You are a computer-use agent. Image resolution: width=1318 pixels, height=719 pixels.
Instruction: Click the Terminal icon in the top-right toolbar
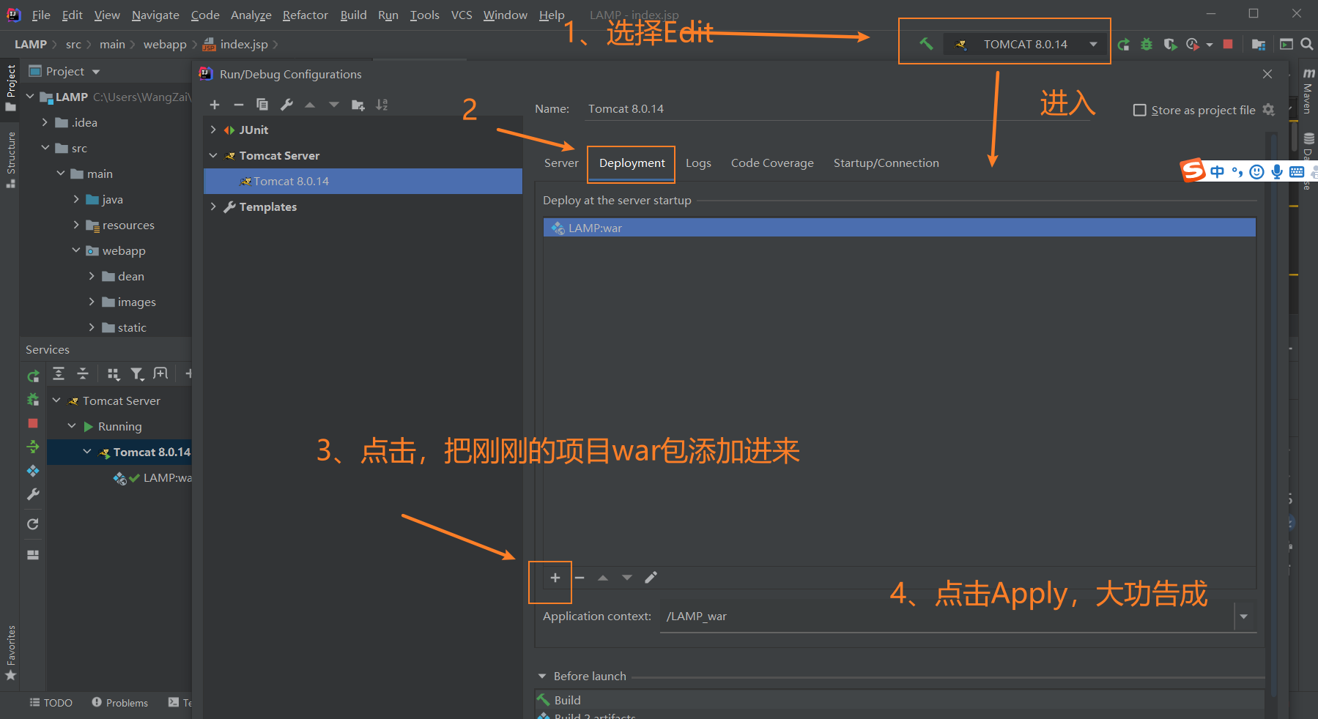point(1286,44)
